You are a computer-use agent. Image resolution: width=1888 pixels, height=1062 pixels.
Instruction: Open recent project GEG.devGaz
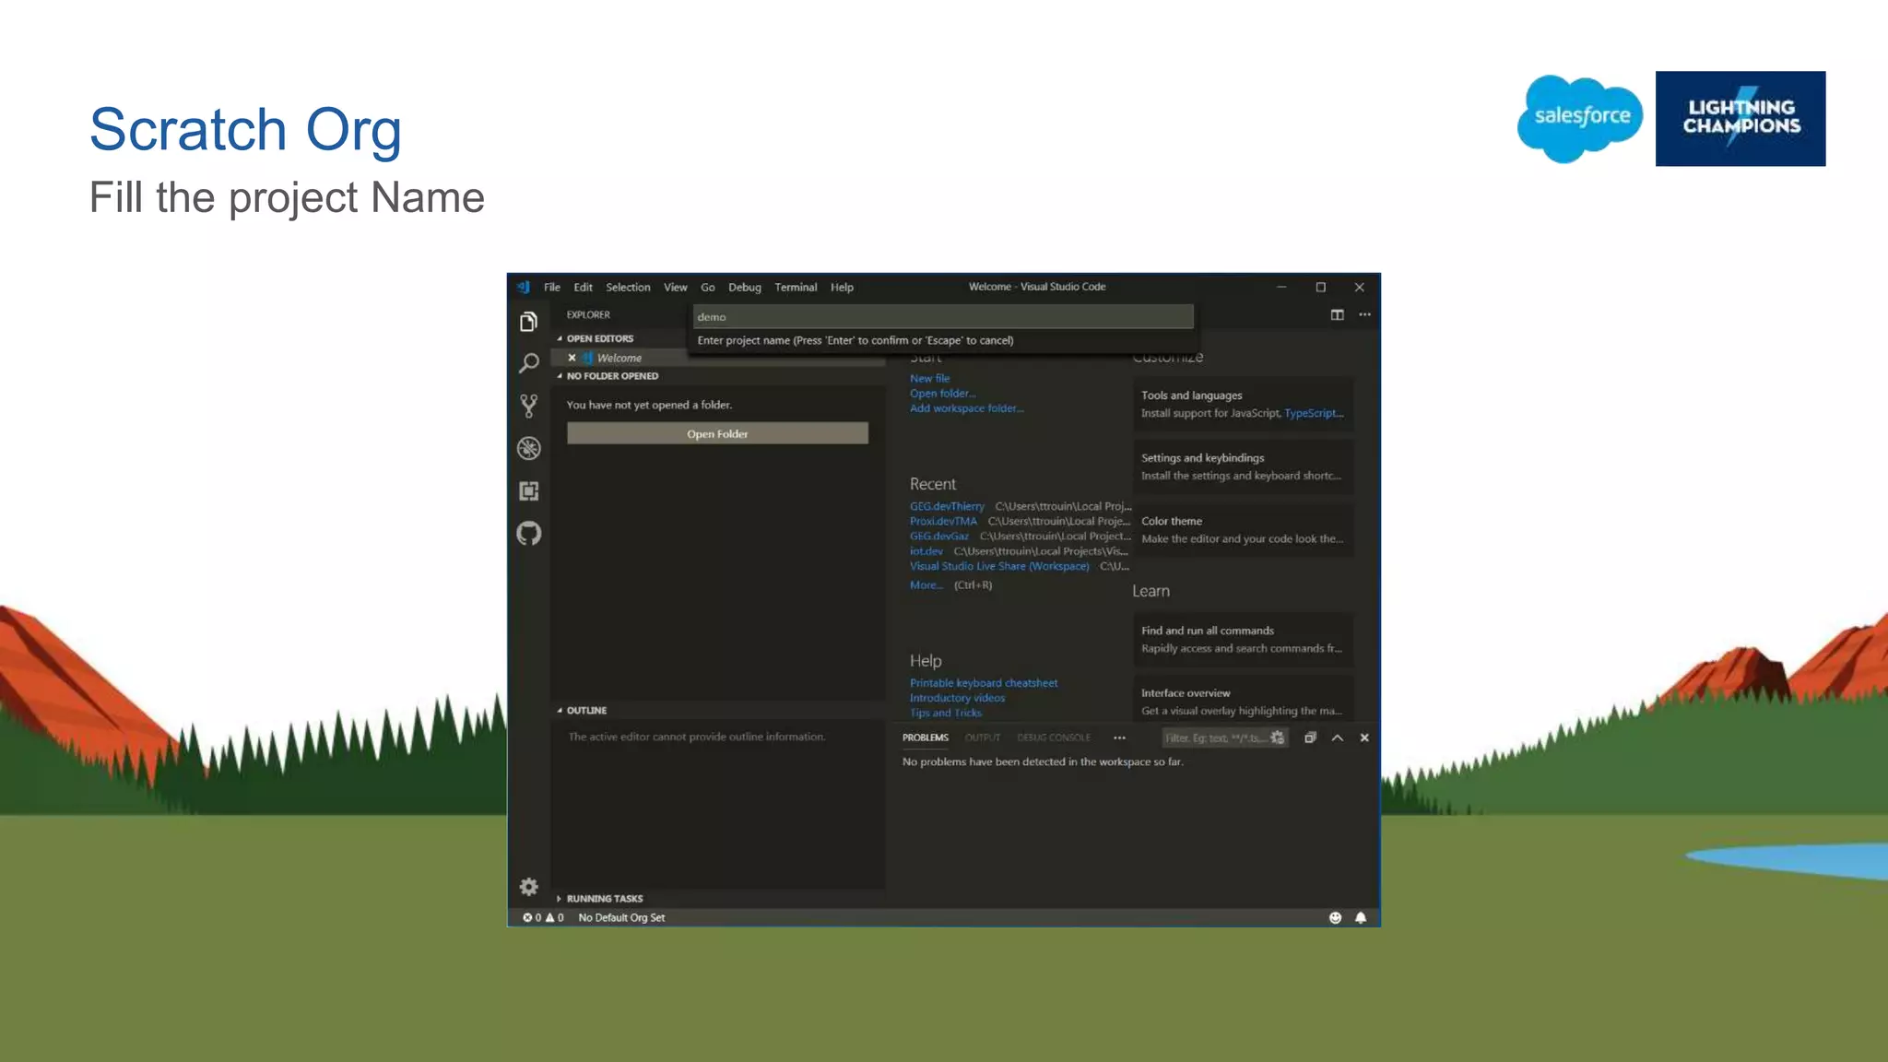tap(939, 536)
